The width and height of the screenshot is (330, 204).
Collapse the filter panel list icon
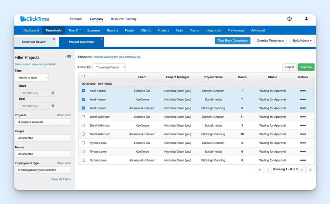[x=68, y=57]
